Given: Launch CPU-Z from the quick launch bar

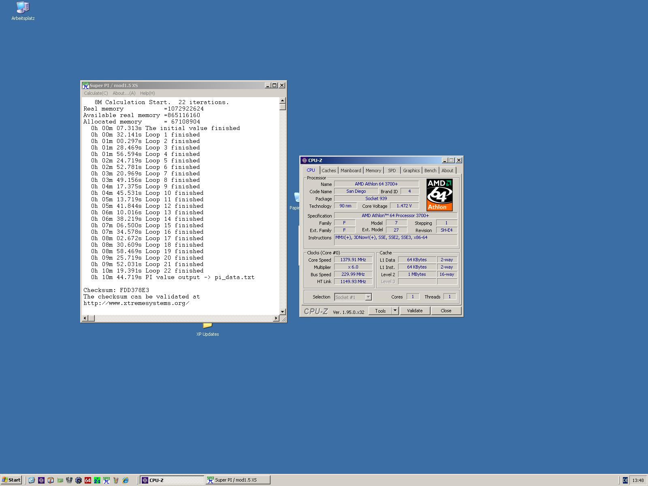Looking at the screenshot, I should coord(41,480).
